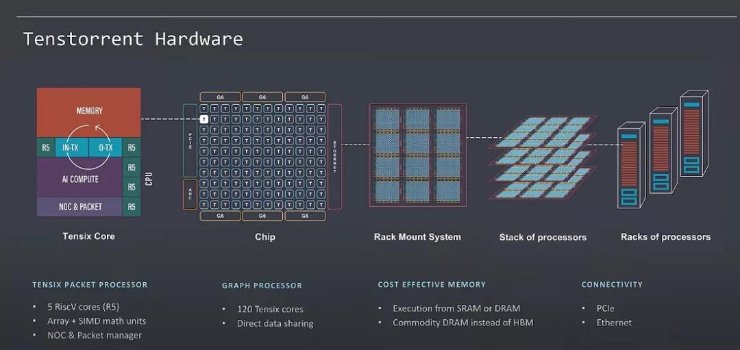Image resolution: width=740 pixels, height=350 pixels.
Task: Click the 'TENSIX PACKET PROCESSOR' heading
Action: [x=90, y=285]
